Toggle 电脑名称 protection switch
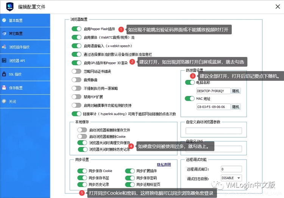 (x=190, y=83)
